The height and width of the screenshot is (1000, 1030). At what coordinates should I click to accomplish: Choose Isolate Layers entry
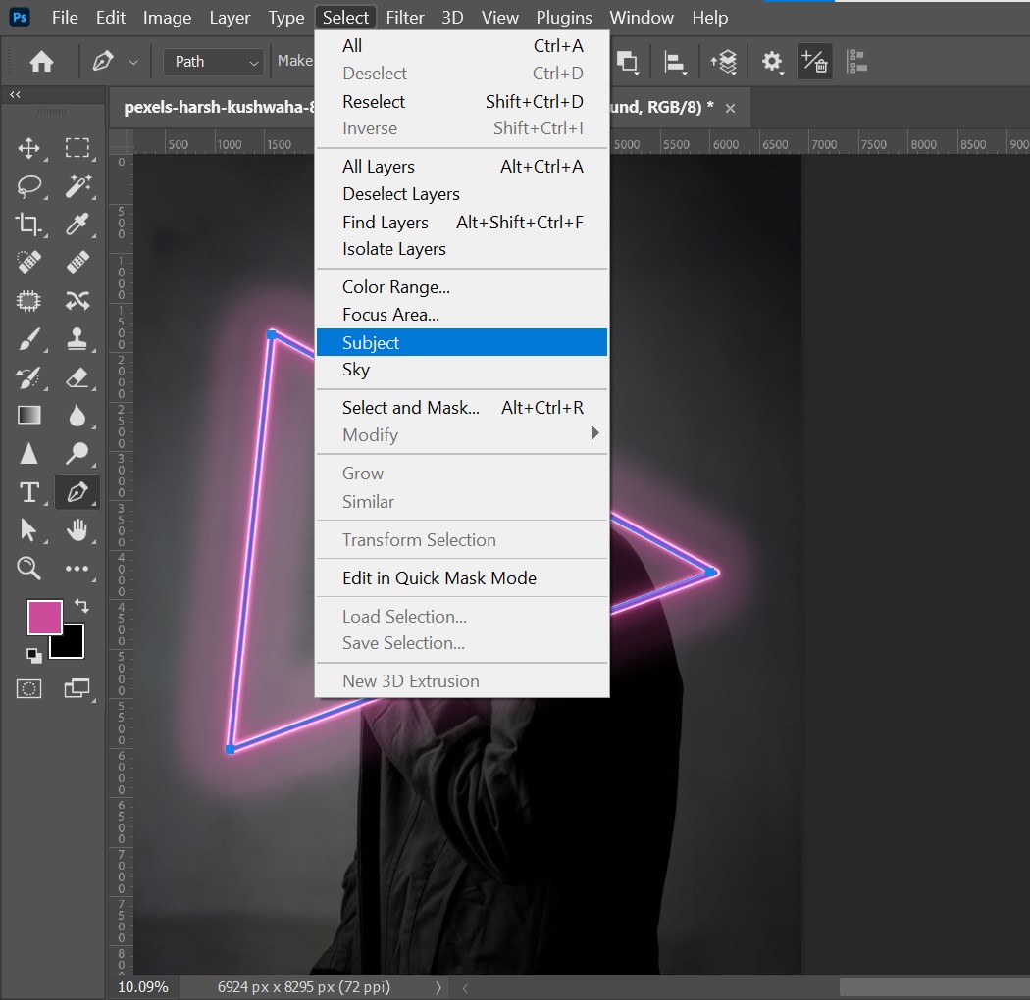pyautogui.click(x=462, y=249)
